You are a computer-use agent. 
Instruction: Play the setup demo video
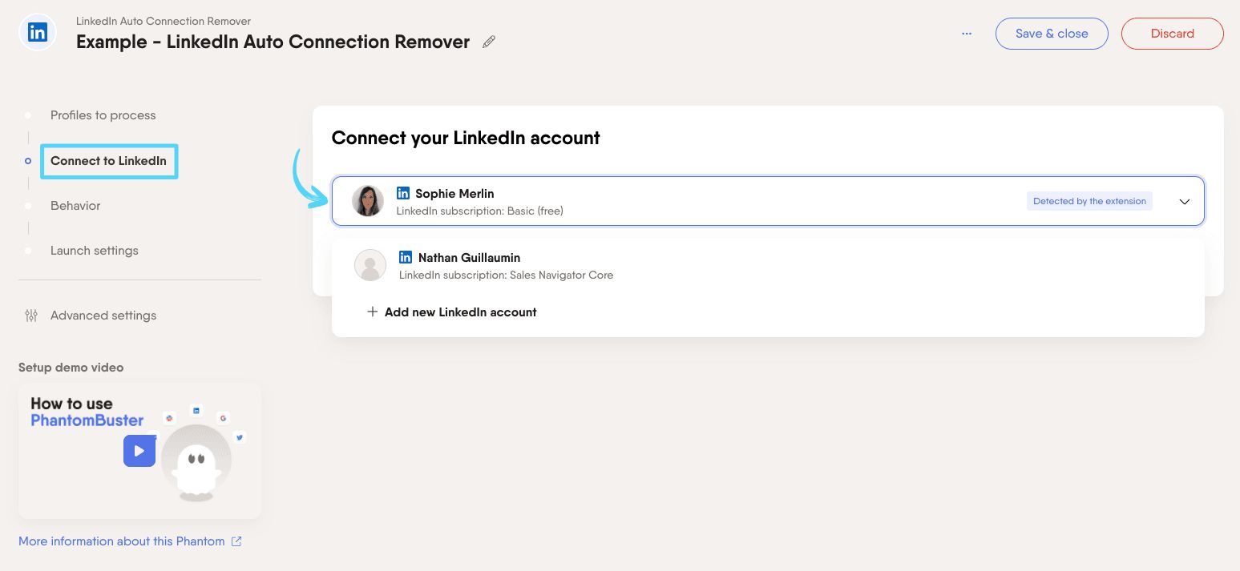[139, 451]
